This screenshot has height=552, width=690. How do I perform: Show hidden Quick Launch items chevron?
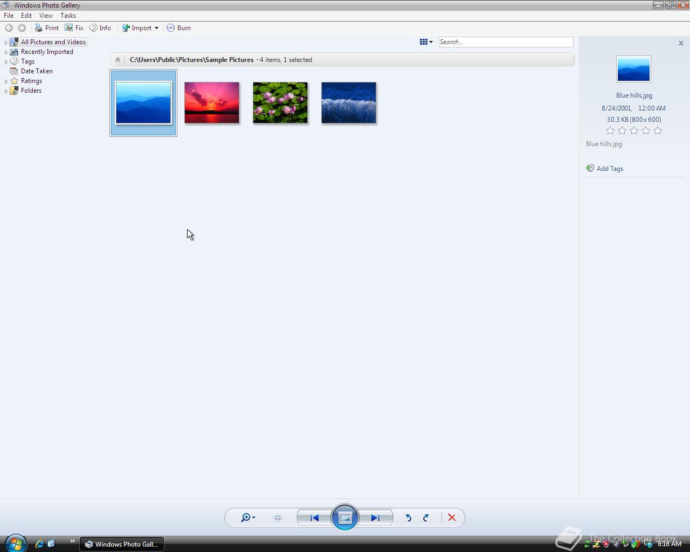tap(72, 541)
